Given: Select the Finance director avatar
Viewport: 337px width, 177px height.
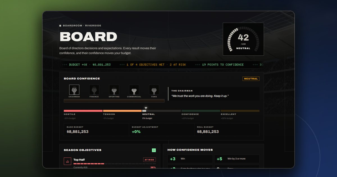Looking at the screenshot, I should point(94,90).
